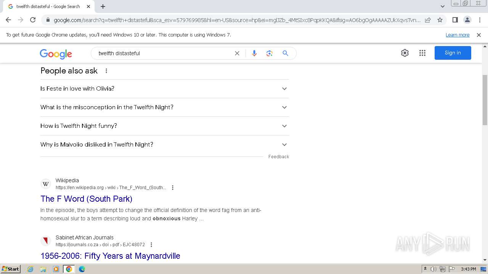Go to Google home via logo
This screenshot has height=274, width=488.
[x=56, y=54]
